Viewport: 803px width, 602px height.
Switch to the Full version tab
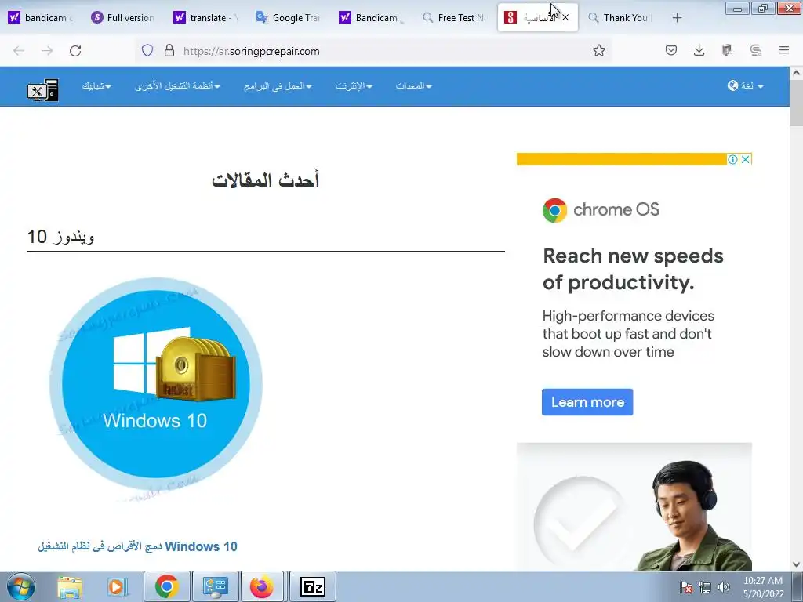123,18
